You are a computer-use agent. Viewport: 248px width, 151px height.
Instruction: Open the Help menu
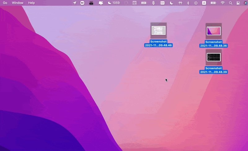click(31, 3)
